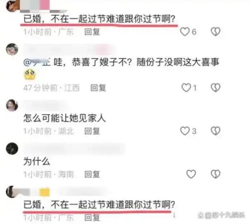The height and width of the screenshot is (224, 250).
Task: Open the dark avatar of the Hainan commenter
Action: pyautogui.click(x=12, y=148)
